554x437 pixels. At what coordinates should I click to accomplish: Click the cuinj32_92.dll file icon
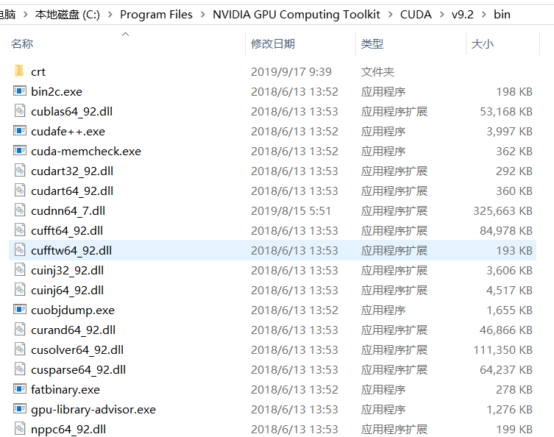(x=20, y=270)
